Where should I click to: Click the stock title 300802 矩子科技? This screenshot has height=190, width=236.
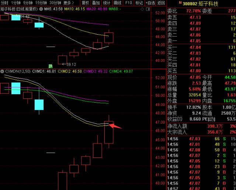[200, 4]
